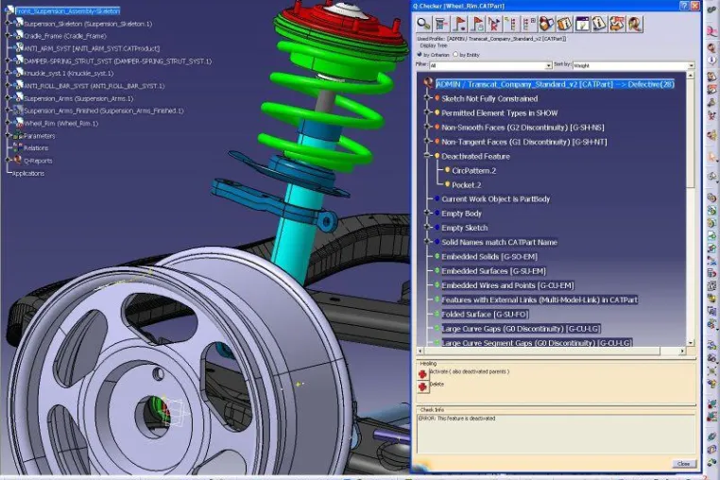Image resolution: width=720 pixels, height=480 pixels.
Task: Click the magnifier check icon in Q-Checker toolbar
Action: [423, 24]
